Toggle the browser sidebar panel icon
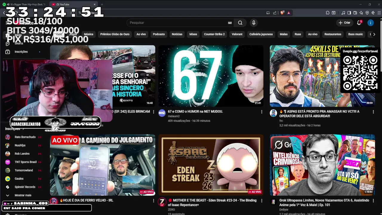The width and height of the screenshot is (382, 215). tap(349, 13)
